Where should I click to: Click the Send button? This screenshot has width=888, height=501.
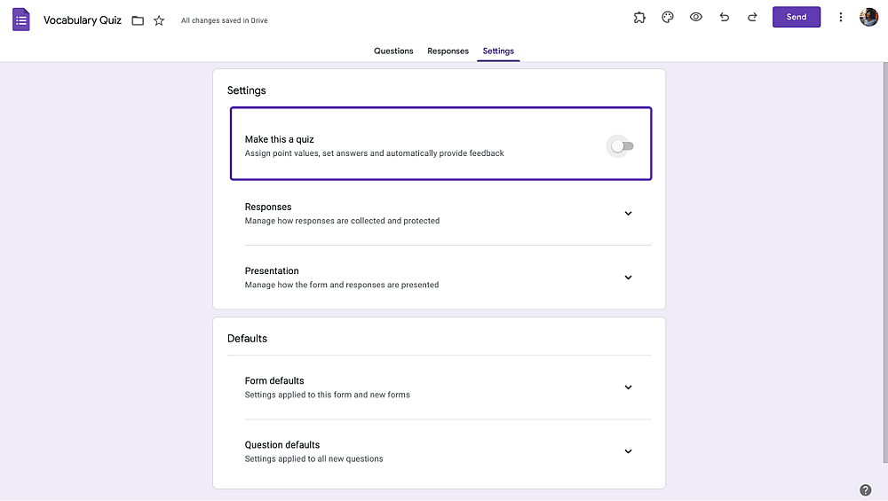[x=797, y=17]
